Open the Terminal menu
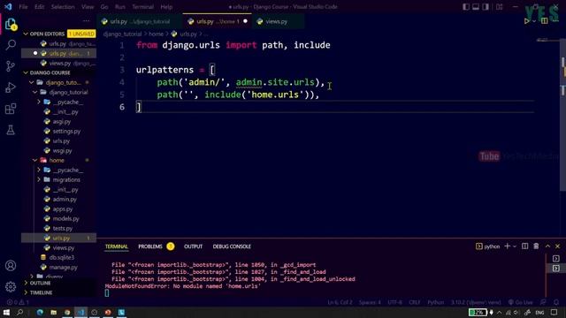Image resolution: width=566 pixels, height=318 pixels. point(142,7)
